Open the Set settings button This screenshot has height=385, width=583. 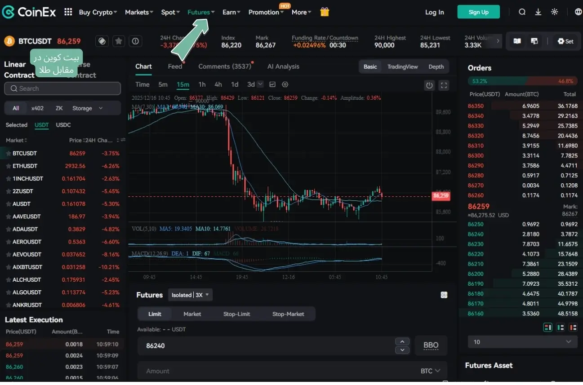[x=565, y=41]
